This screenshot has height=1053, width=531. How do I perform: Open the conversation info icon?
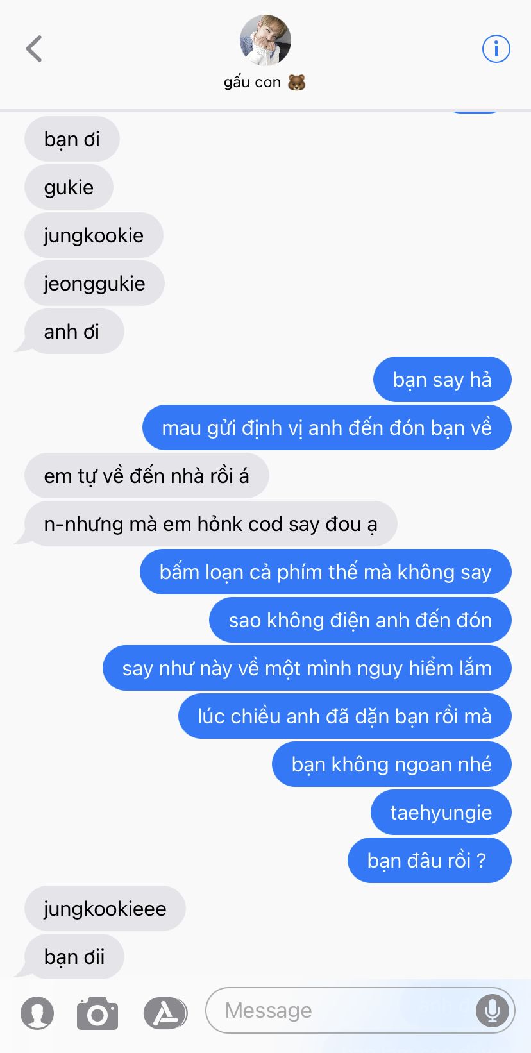(496, 49)
